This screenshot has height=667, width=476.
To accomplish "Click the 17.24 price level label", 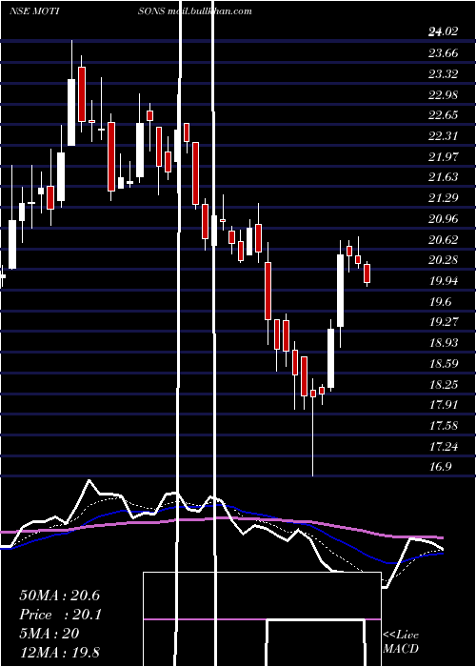I will coord(444,447).
